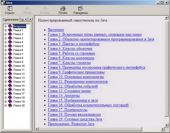Expand the Глава 2 tree node

[5, 34]
